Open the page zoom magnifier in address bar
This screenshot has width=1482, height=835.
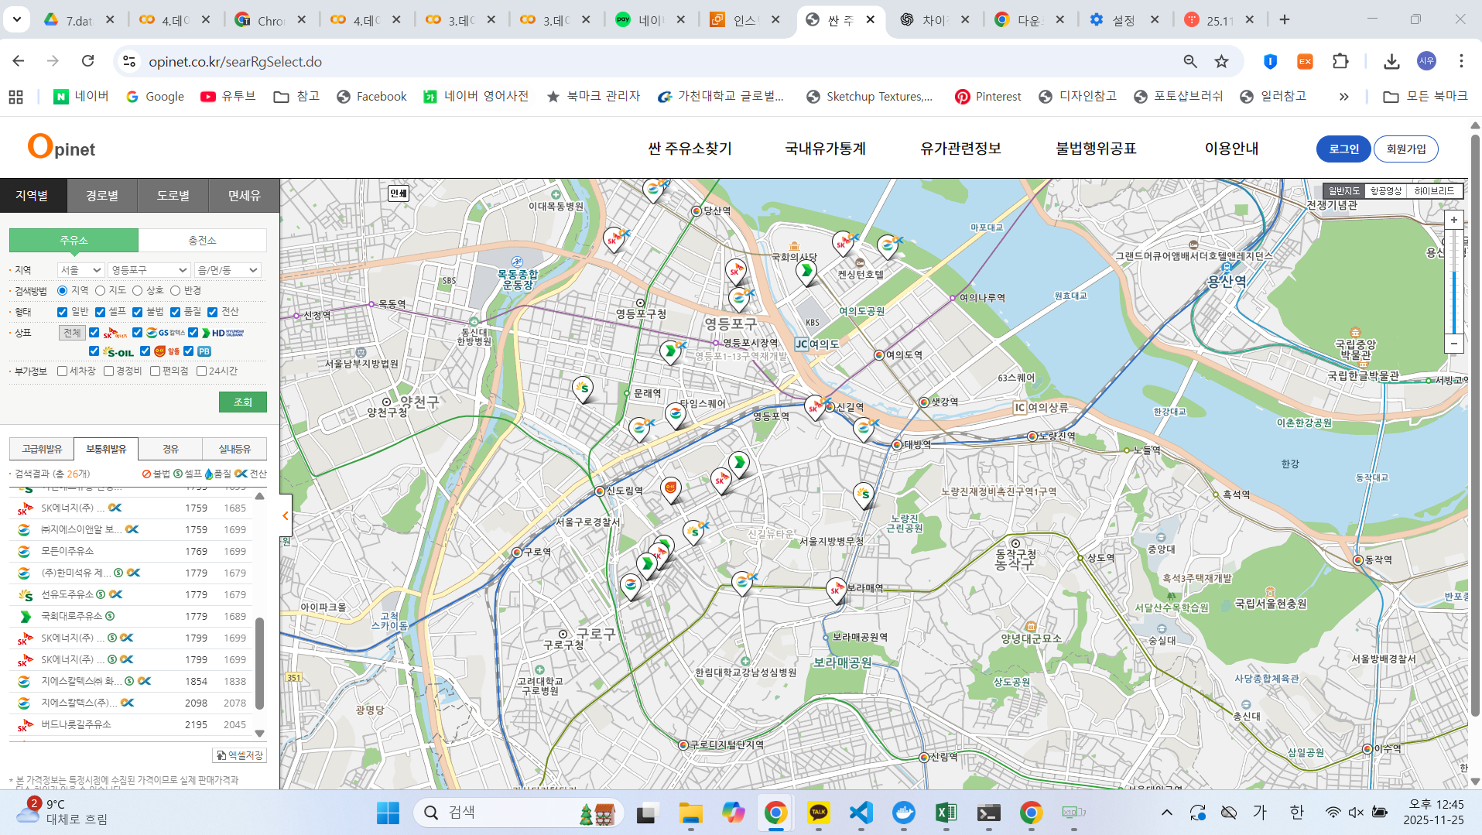click(1190, 61)
